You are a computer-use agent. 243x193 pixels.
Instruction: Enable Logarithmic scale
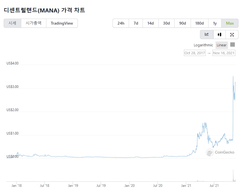[203, 45]
